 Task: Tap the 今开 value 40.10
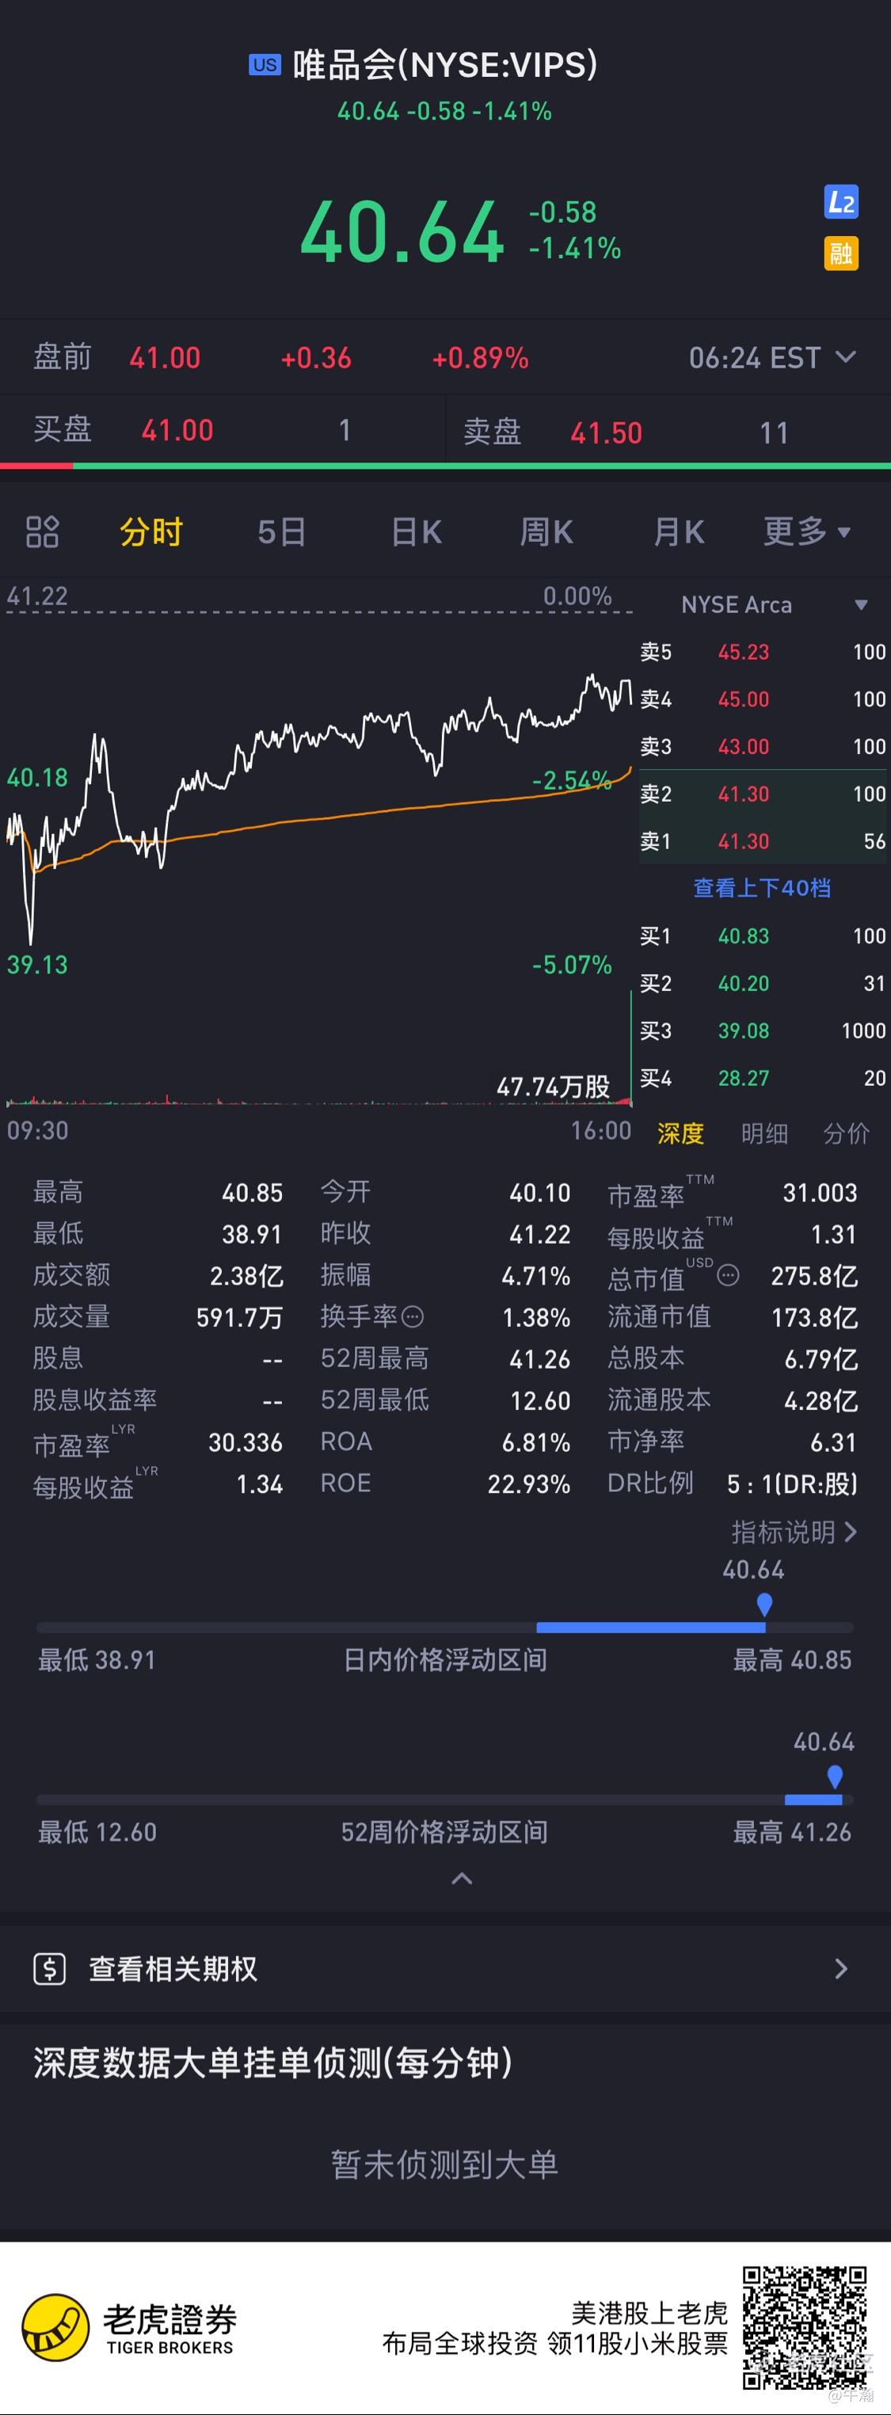539,1193
